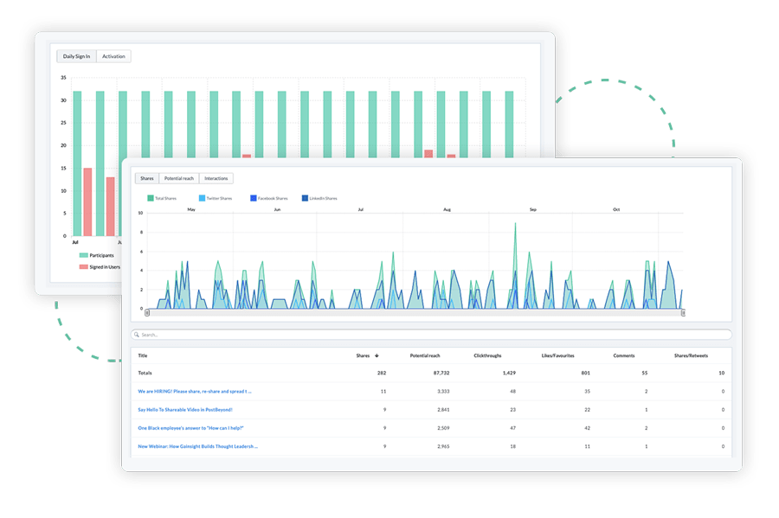779x518 pixels.
Task: Click the first red Signed in Users bar
Action: coord(87,202)
